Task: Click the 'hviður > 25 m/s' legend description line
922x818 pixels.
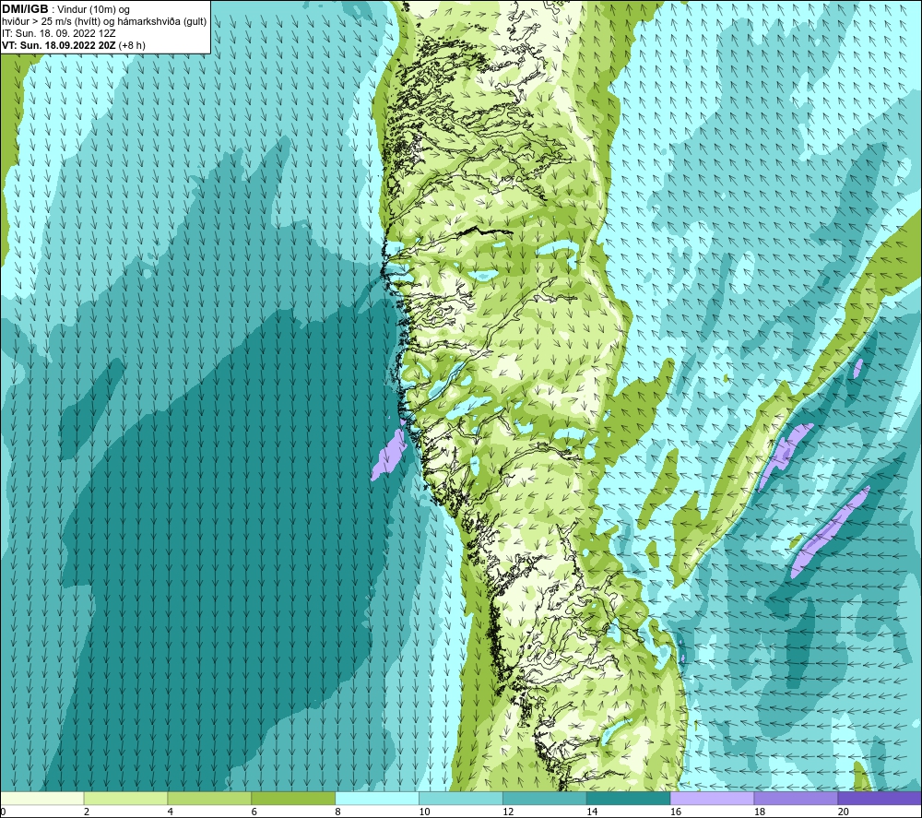Action: pos(104,22)
